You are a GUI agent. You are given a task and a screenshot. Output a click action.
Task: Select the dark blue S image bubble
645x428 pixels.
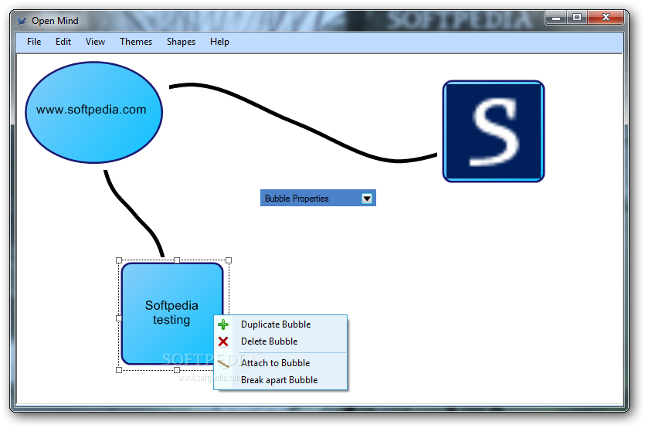(x=494, y=131)
